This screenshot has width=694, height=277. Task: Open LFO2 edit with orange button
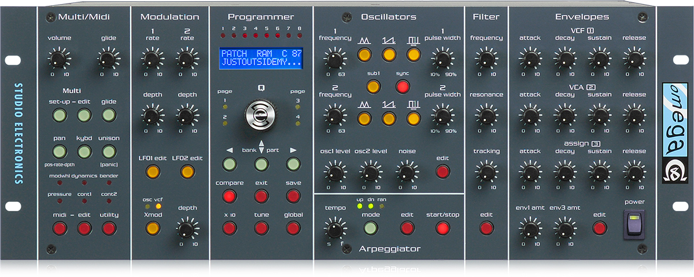pos(187,171)
